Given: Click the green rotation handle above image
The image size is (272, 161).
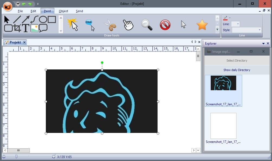Looking at the screenshot, I should pos(102,62).
